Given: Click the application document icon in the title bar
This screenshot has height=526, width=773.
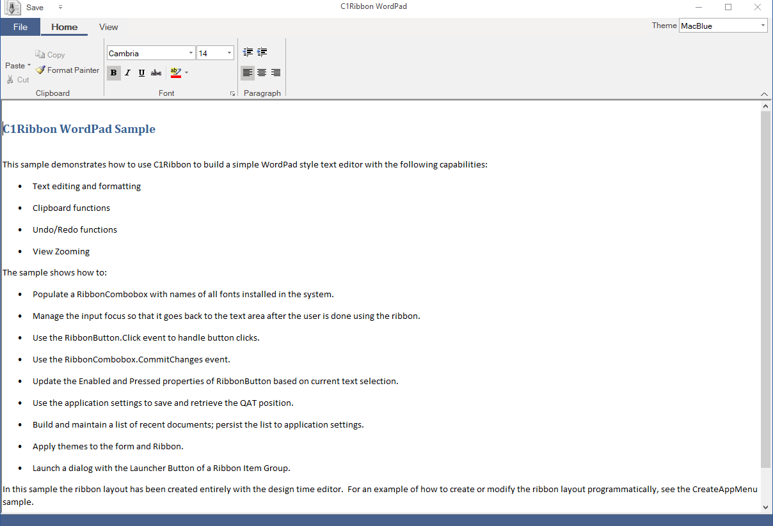Looking at the screenshot, I should (x=12, y=8).
